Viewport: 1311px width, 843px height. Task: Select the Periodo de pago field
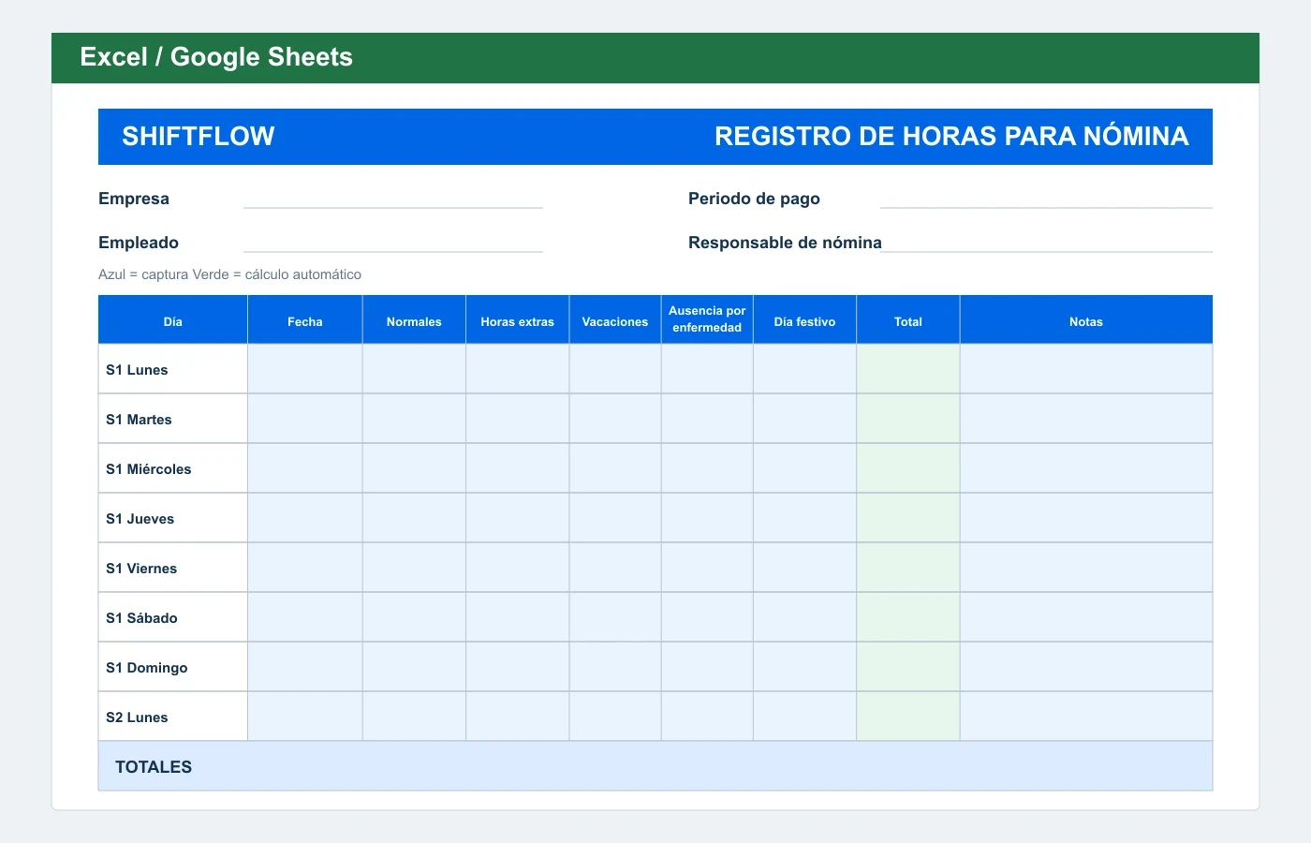tap(1046, 199)
